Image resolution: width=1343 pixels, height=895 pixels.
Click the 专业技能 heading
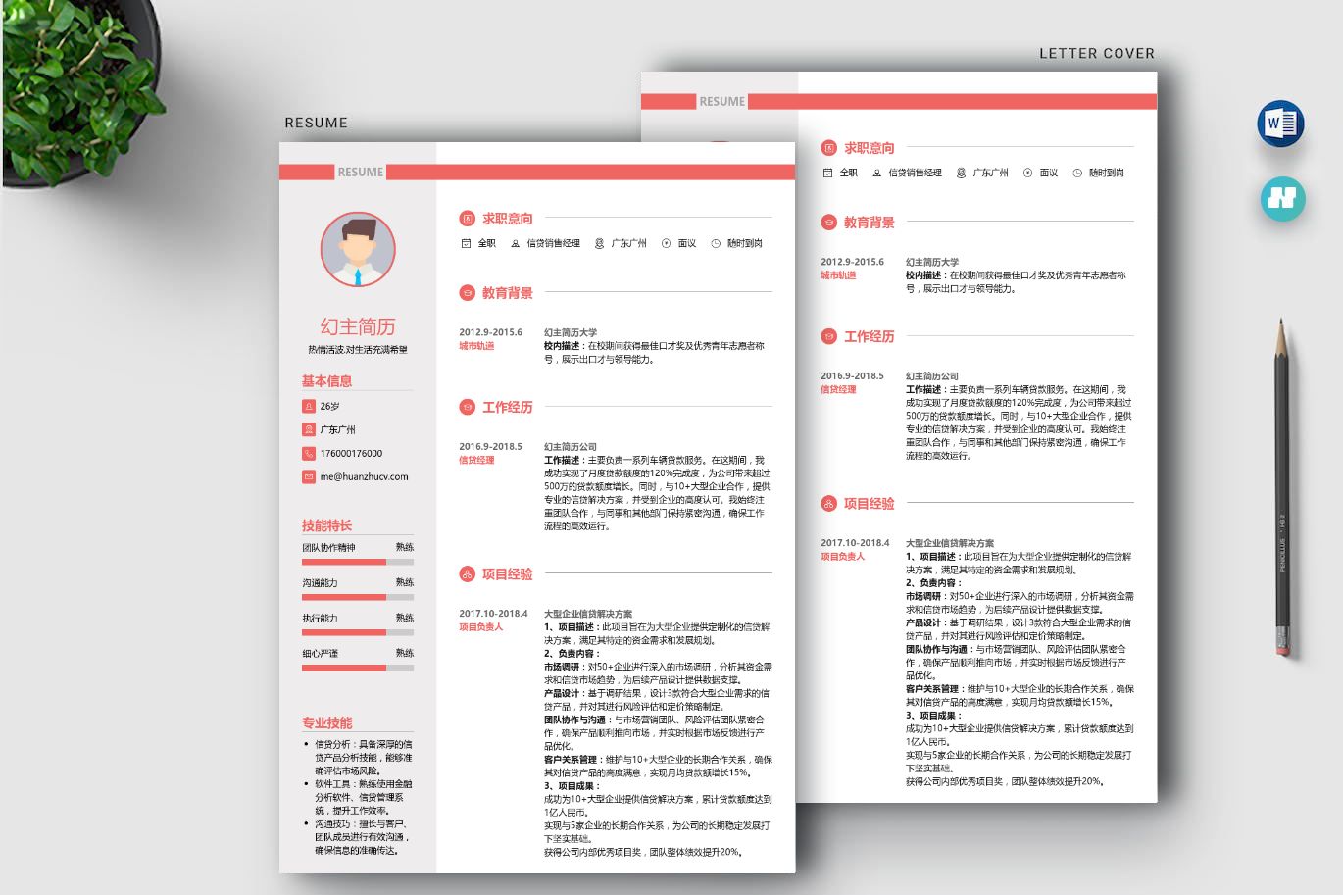(326, 722)
